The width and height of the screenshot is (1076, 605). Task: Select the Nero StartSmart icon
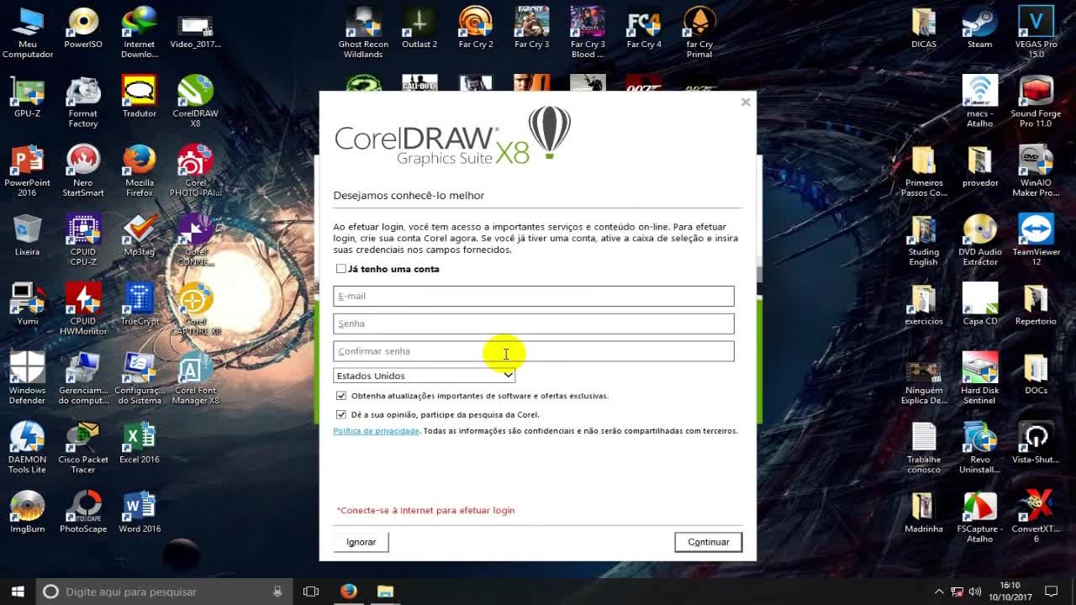[83, 171]
